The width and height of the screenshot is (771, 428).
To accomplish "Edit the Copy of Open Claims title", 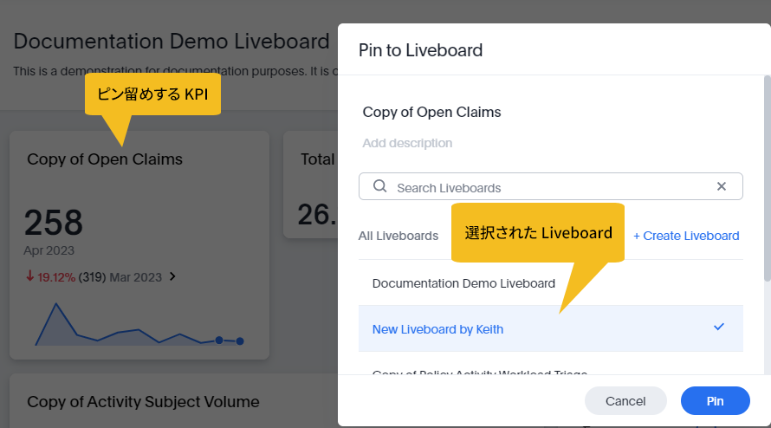I will coord(431,112).
